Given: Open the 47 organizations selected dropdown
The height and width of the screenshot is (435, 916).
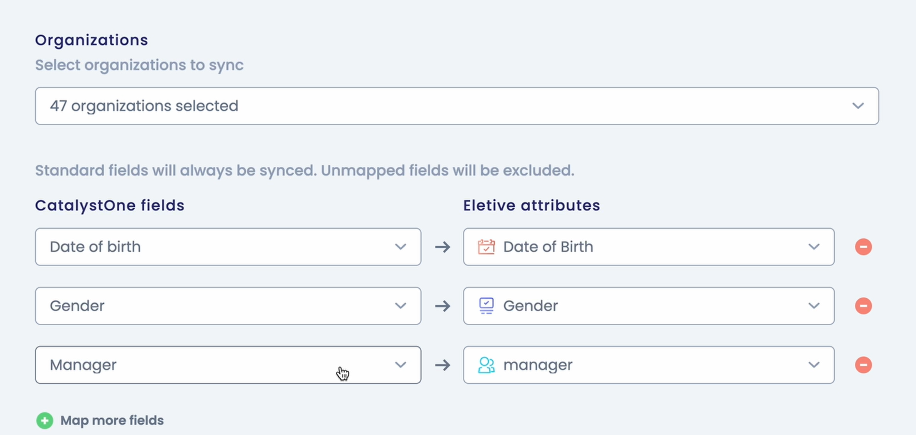Looking at the screenshot, I should pyautogui.click(x=457, y=106).
